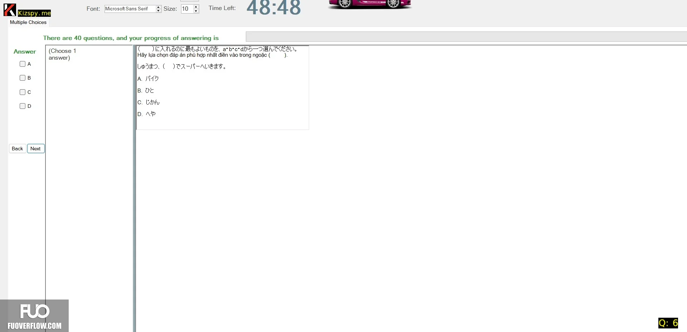
Task: Click the Japanese instruction line
Action: 218,49
